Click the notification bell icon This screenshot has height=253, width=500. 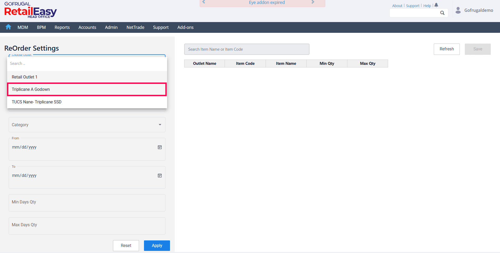pos(436,5)
